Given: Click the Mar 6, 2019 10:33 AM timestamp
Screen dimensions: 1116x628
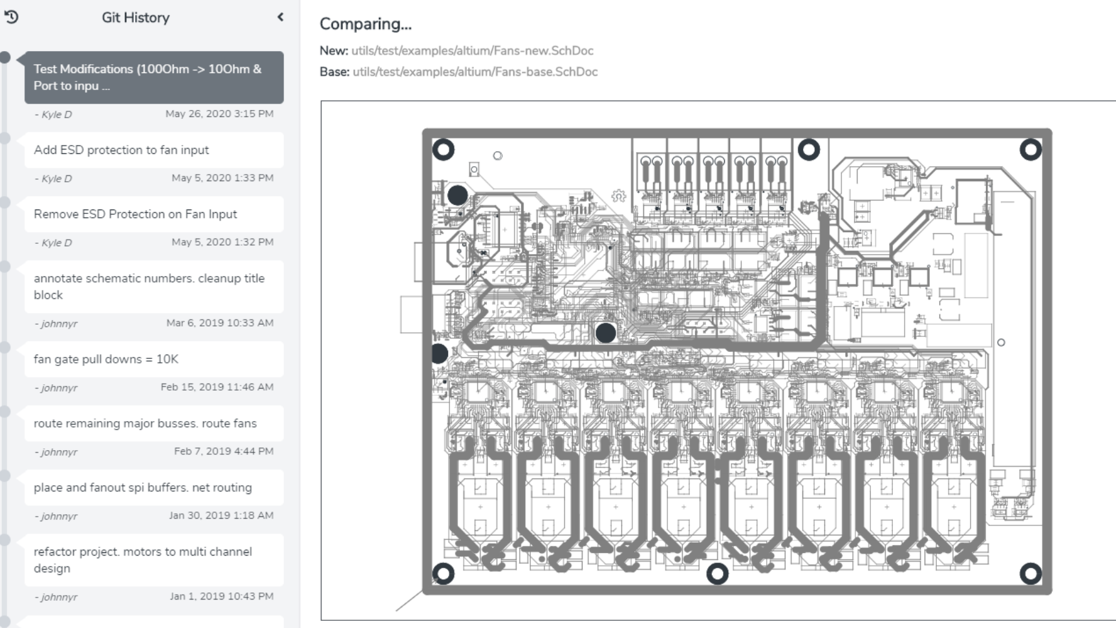Looking at the screenshot, I should click(220, 323).
